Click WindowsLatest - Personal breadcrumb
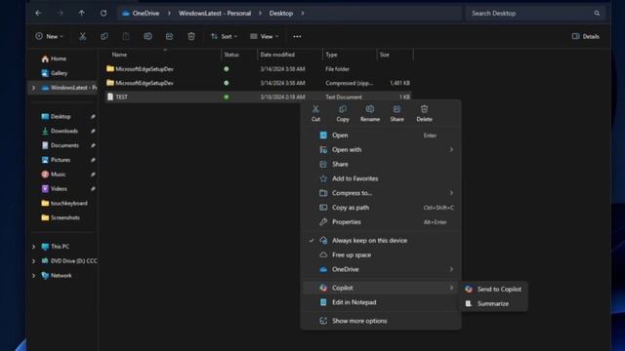This screenshot has width=625, height=351. tap(215, 13)
